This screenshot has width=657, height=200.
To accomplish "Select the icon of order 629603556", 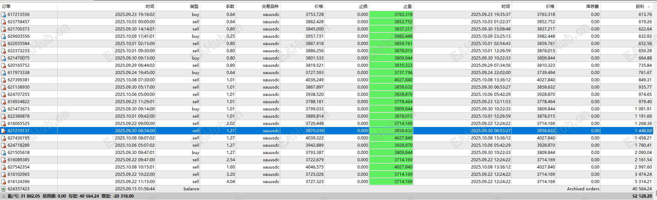I will (3, 36).
